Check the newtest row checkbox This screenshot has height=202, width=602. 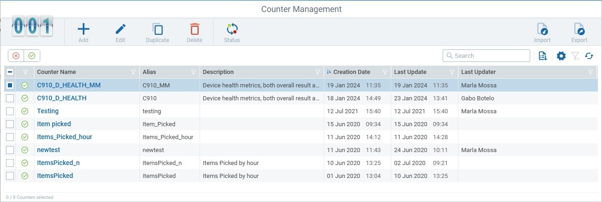pos(10,150)
